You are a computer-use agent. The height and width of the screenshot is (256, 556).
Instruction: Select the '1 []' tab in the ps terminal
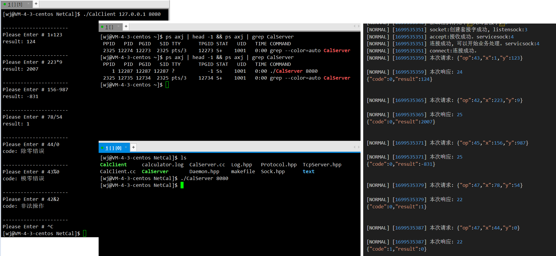coord(109,27)
